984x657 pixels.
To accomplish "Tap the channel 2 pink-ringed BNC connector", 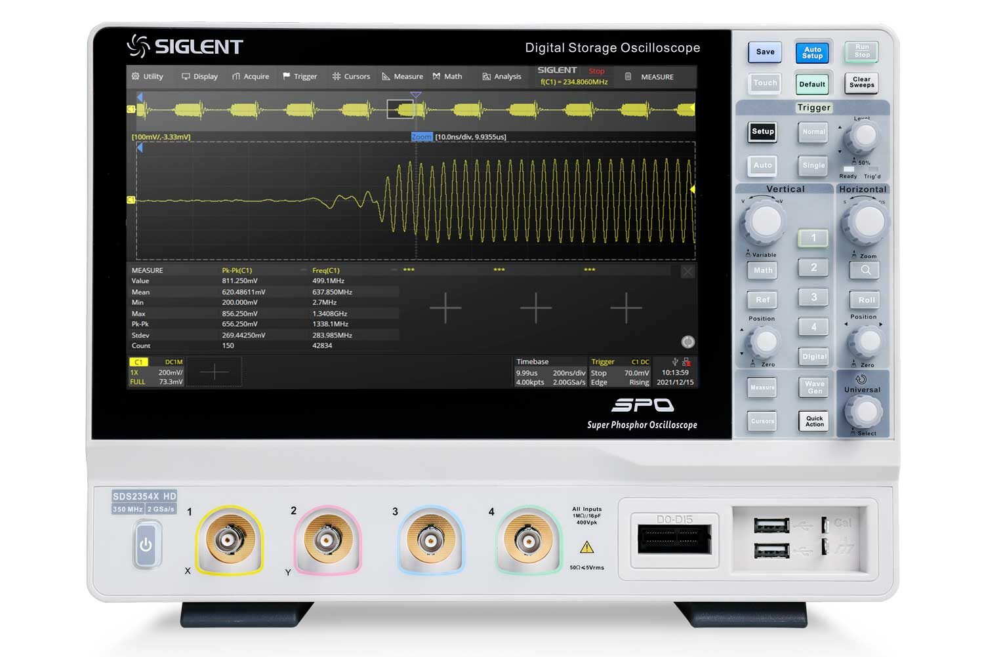I will coord(326,540).
